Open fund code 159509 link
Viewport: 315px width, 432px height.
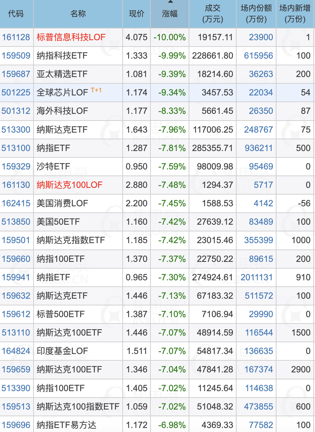click(16, 56)
